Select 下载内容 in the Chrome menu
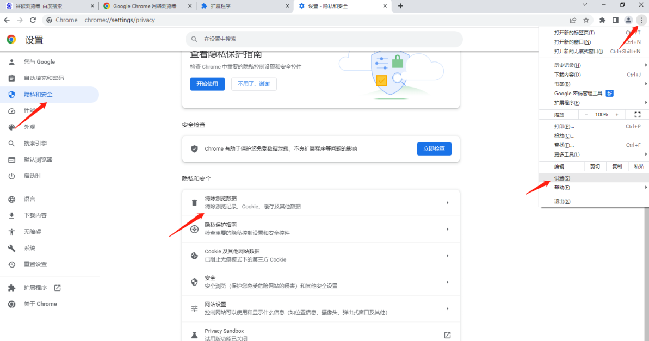The width and height of the screenshot is (649, 341). coord(594,75)
